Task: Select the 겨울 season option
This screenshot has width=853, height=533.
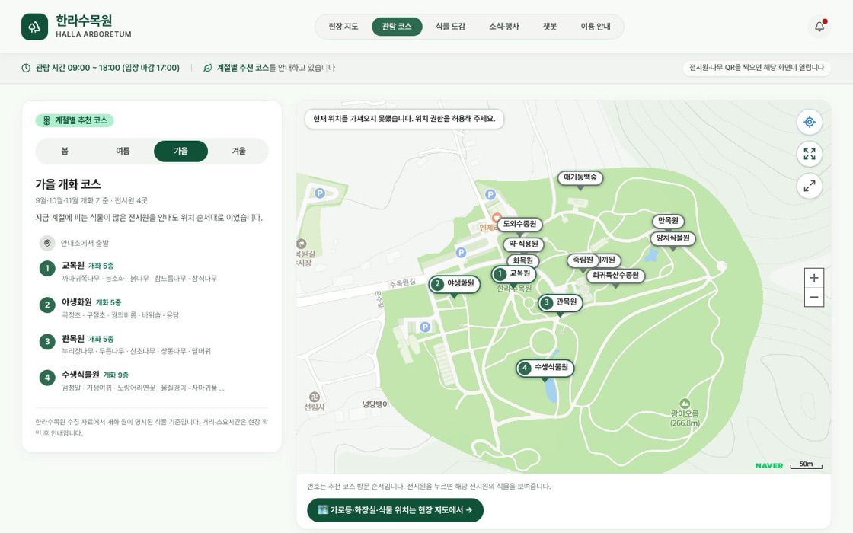Action: point(239,152)
